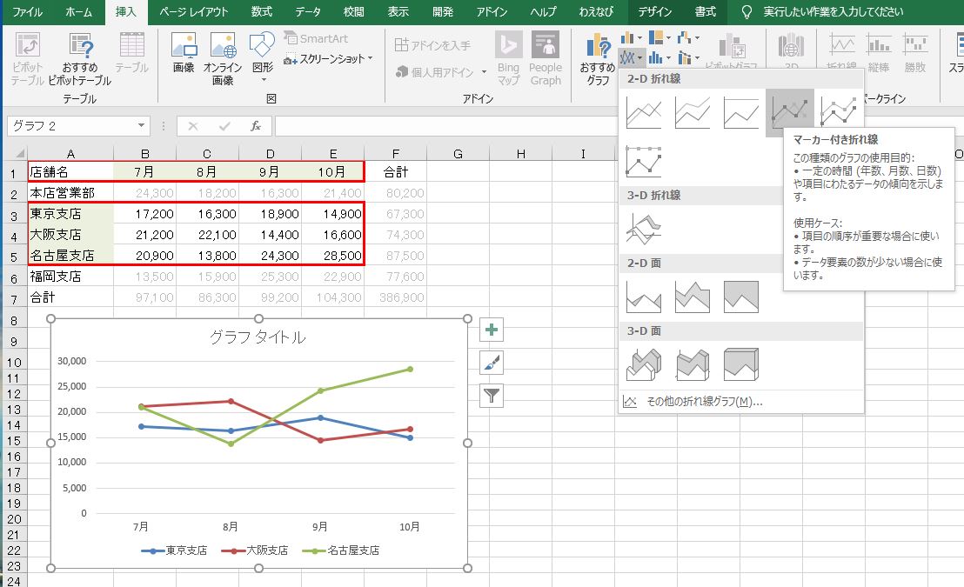Select the 3-D area chart thumbnail
The height and width of the screenshot is (587, 964).
pyautogui.click(x=644, y=364)
